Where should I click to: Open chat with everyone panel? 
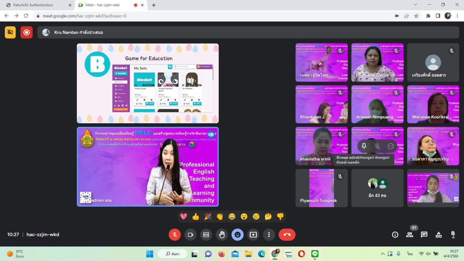click(424, 234)
